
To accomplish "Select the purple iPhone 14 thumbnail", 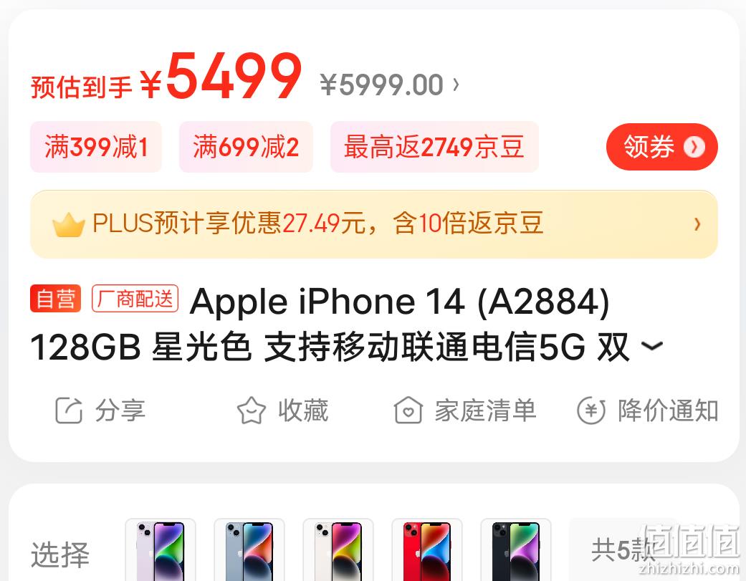I will tap(161, 550).
